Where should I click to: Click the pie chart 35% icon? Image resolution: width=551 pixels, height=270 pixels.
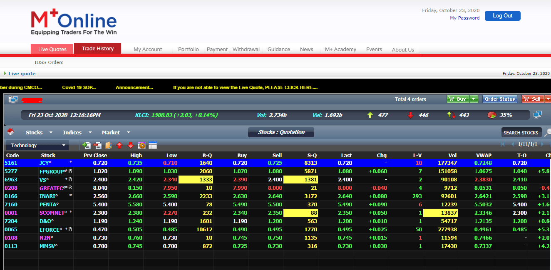[491, 115]
